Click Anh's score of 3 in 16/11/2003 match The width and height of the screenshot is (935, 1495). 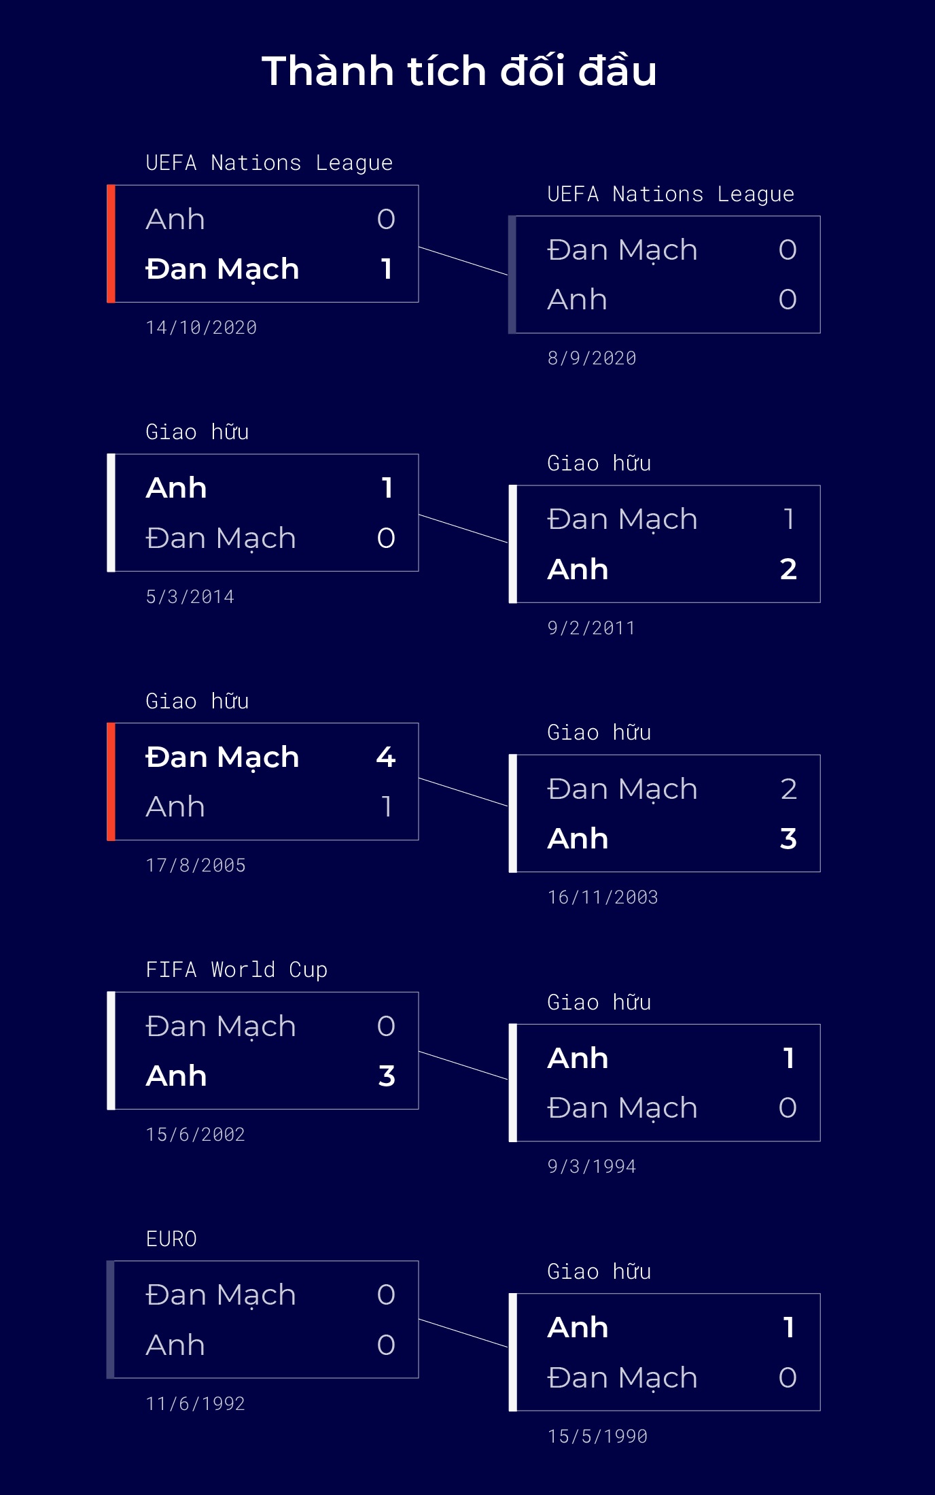pyautogui.click(x=788, y=839)
